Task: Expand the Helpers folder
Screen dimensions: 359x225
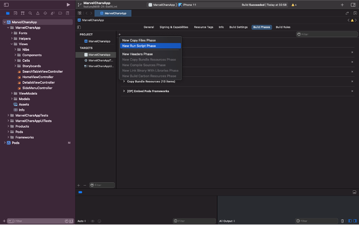Action: 12,39
